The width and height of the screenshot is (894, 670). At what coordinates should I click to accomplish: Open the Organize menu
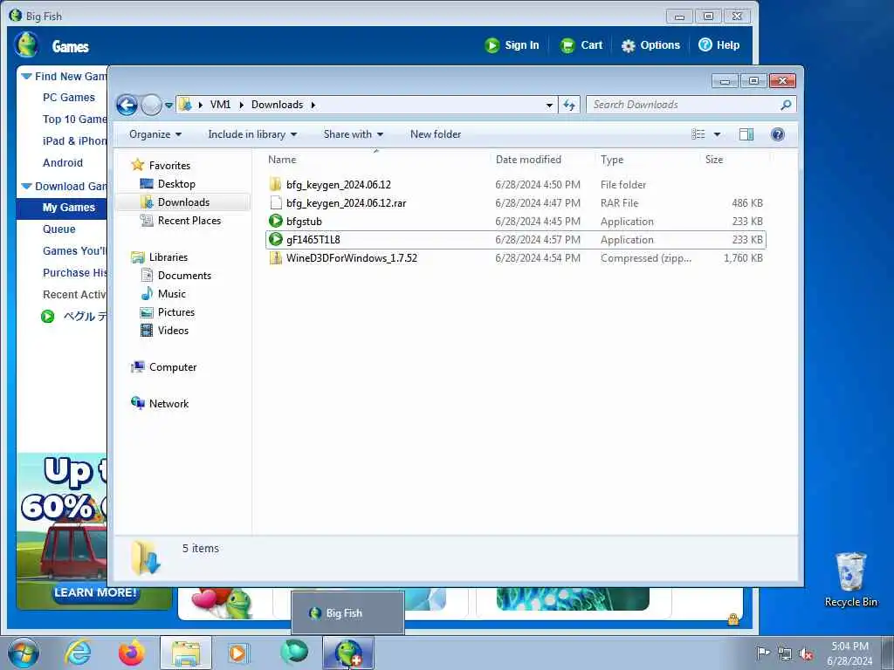[155, 134]
